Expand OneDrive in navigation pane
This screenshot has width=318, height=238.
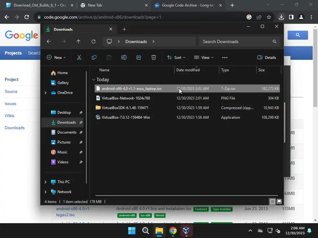[x=45, y=93]
